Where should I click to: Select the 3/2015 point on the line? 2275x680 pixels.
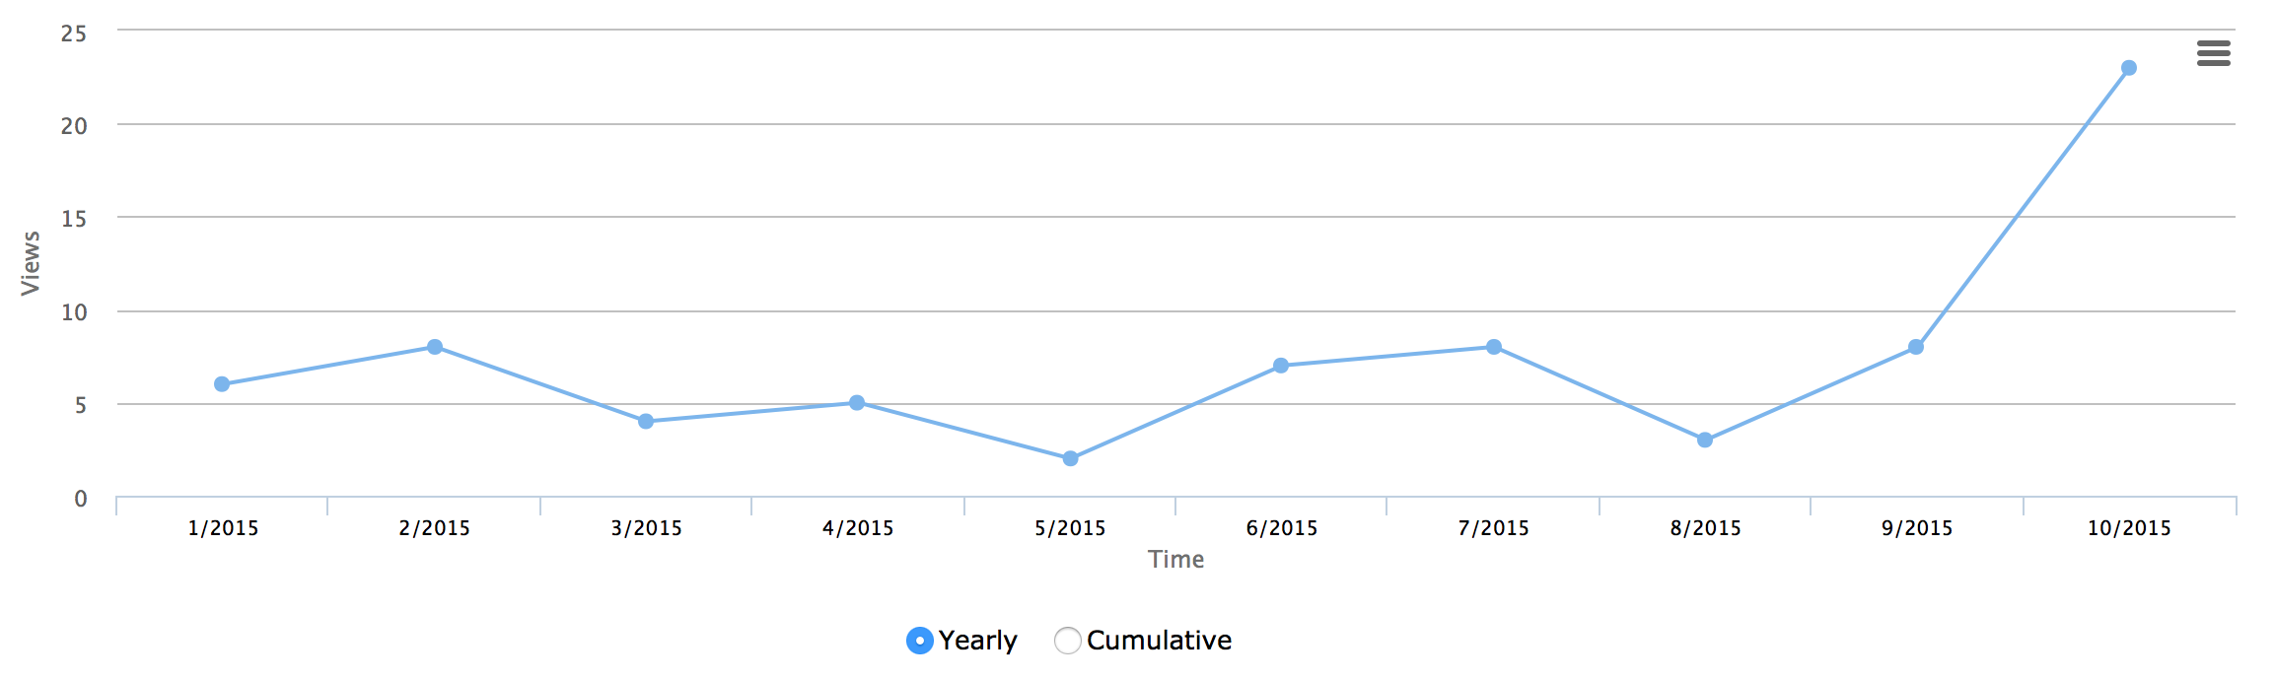point(646,422)
